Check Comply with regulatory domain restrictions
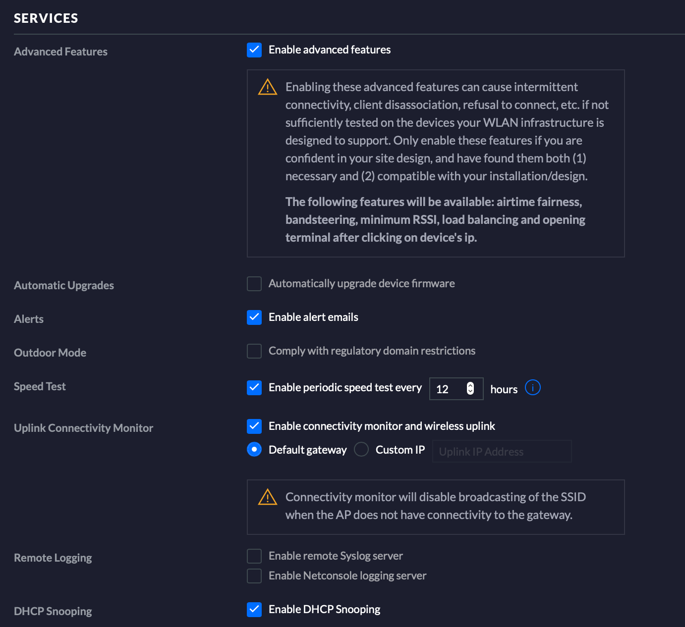Viewport: 685px width, 627px height. [254, 351]
